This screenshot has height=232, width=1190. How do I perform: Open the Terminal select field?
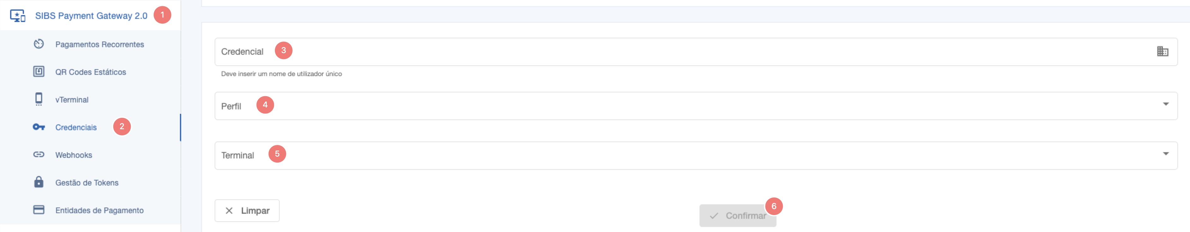coord(647,156)
